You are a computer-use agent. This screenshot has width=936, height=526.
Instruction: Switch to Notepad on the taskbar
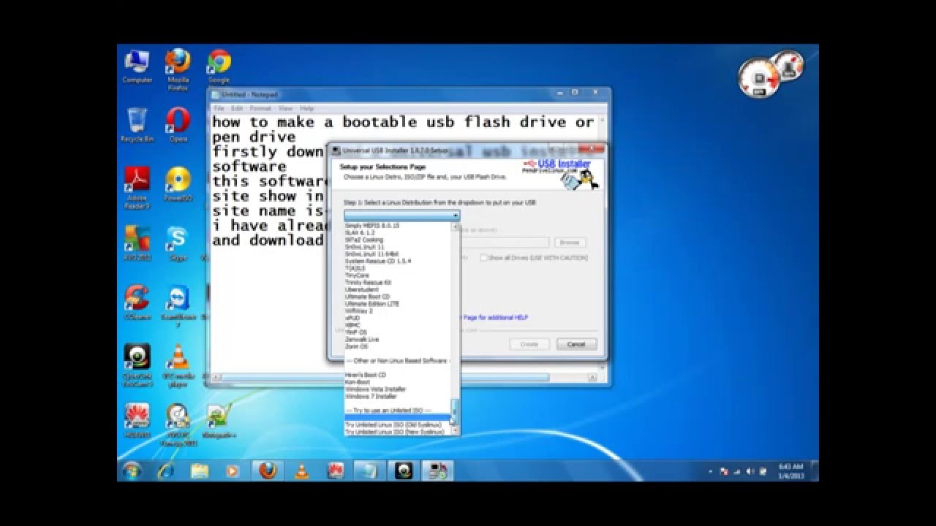(370, 470)
